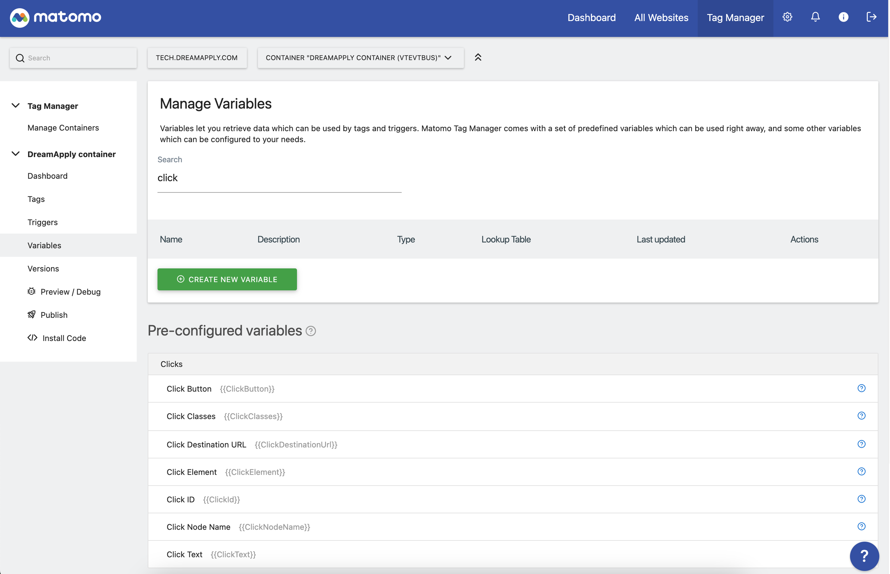The image size is (890, 574).
Task: Collapse the Tag Manager sidebar section
Action: tap(16, 106)
